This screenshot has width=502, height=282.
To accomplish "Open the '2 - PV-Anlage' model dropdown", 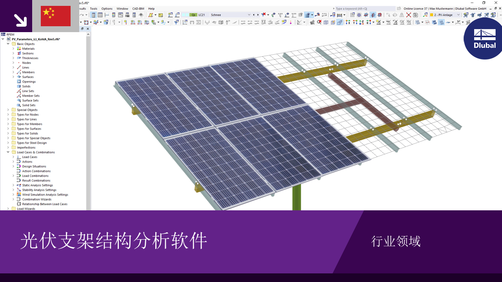I will 458,15.
